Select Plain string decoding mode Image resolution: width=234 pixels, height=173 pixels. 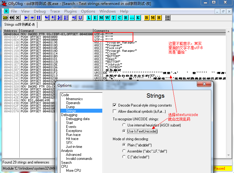pos(124,145)
